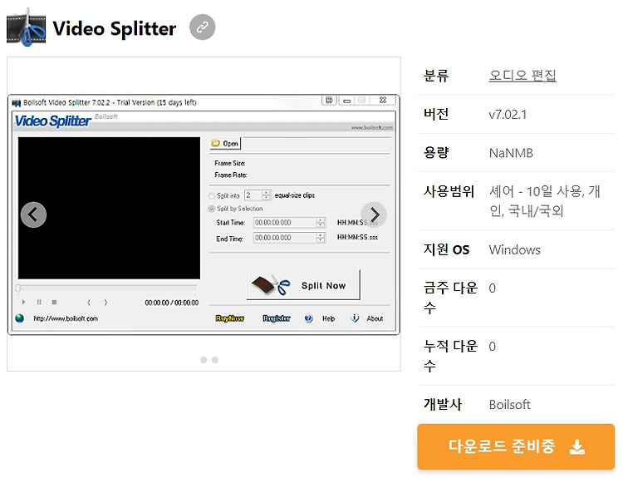Show previous screenshot with left arrow

point(33,214)
